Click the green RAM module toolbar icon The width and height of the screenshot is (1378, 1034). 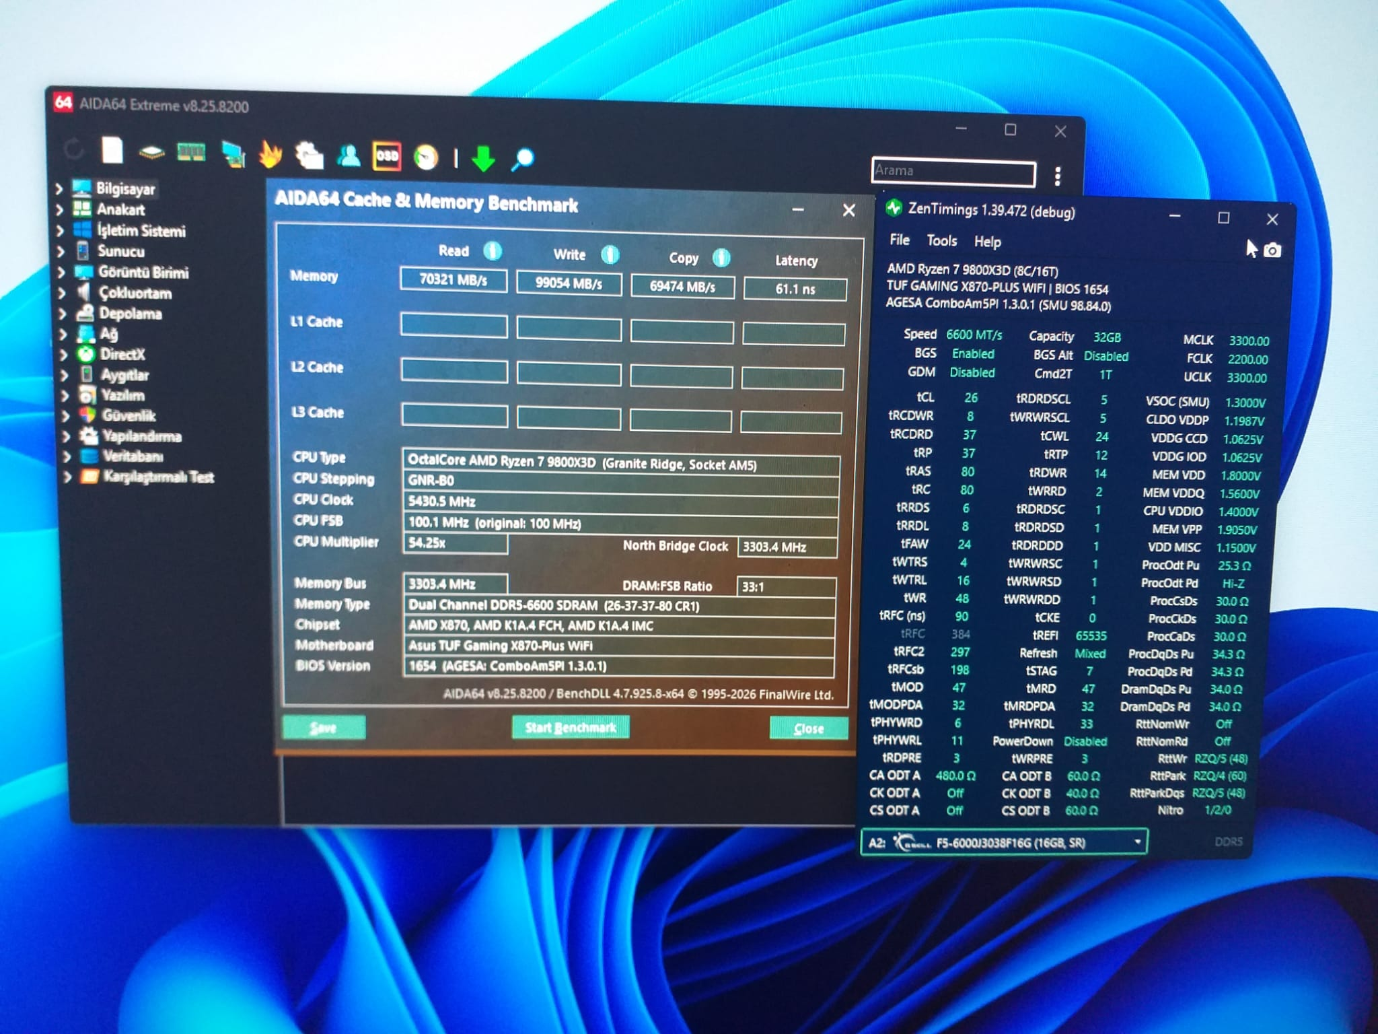tap(191, 152)
